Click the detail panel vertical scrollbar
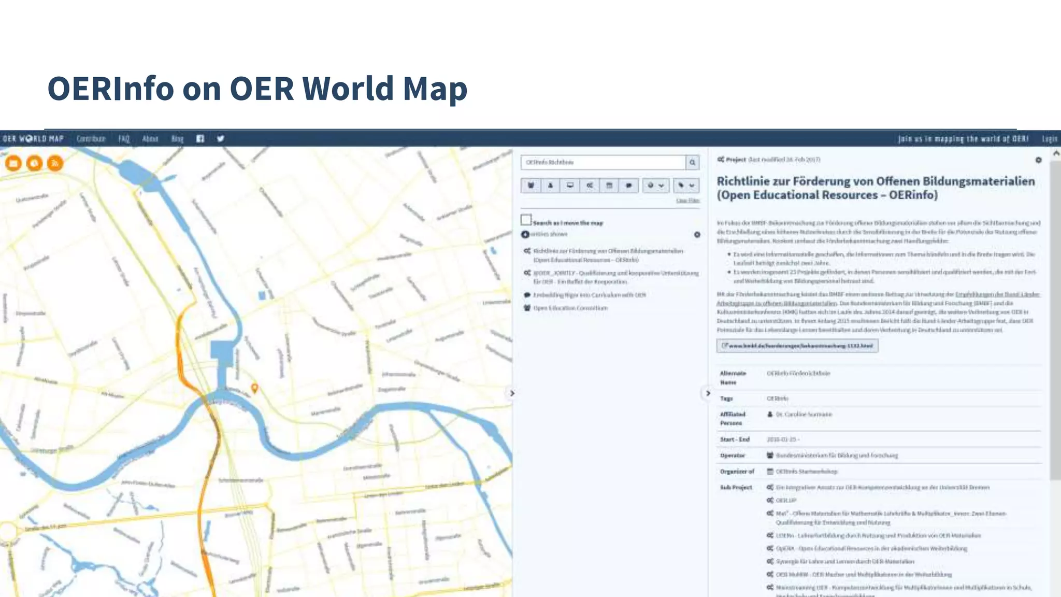 (1055, 320)
